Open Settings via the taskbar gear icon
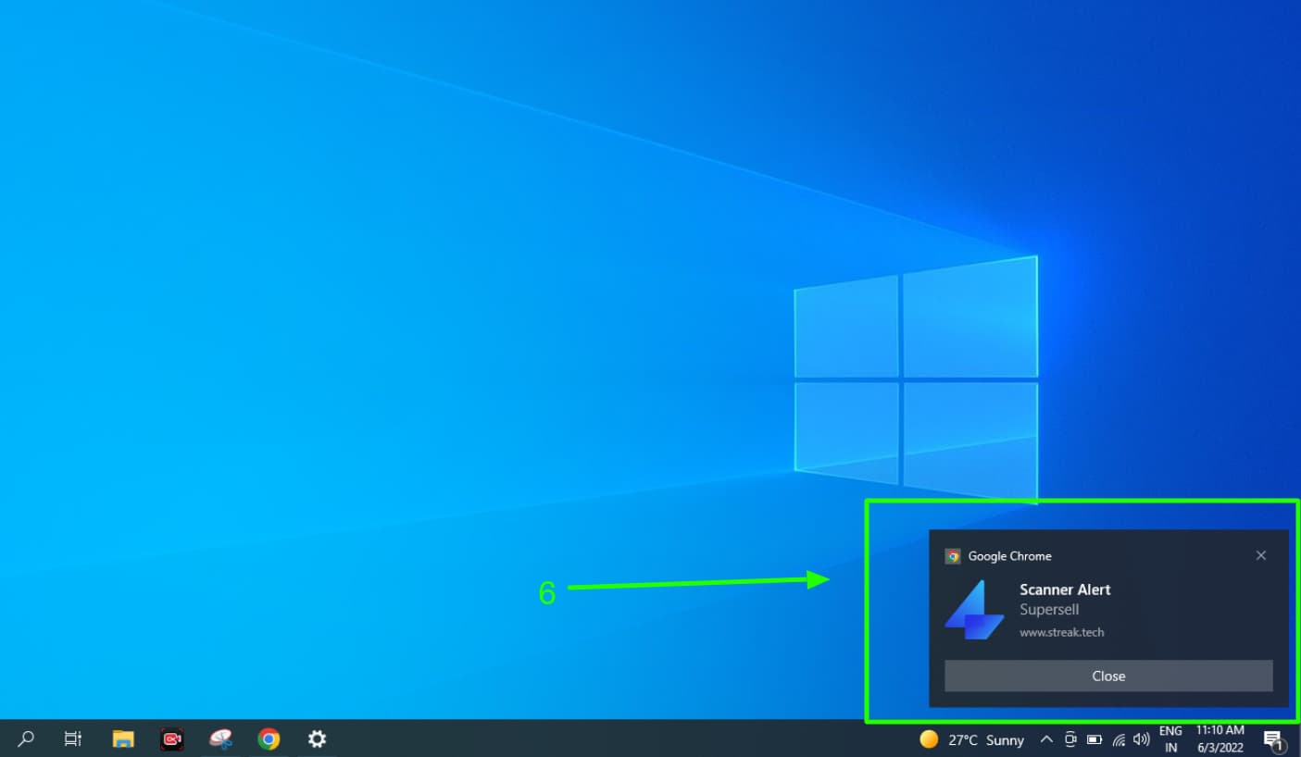1301x757 pixels. point(317,738)
